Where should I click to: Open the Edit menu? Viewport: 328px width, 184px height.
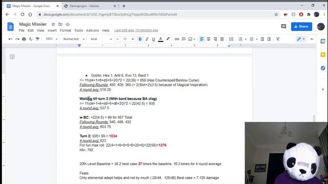coord(31,31)
